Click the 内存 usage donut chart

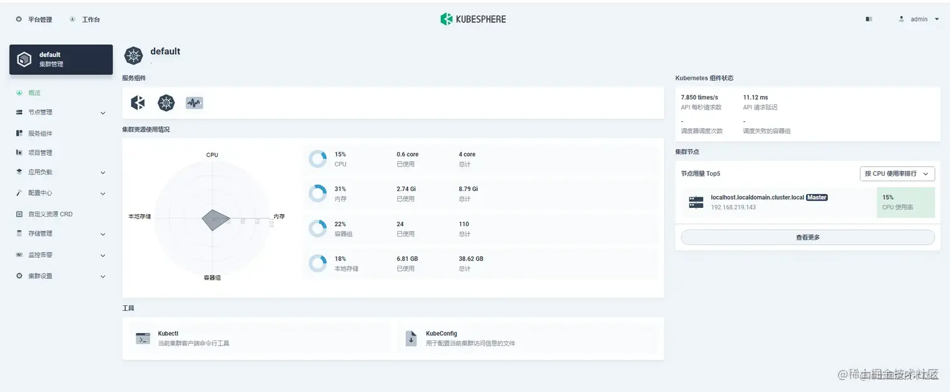pyautogui.click(x=318, y=193)
